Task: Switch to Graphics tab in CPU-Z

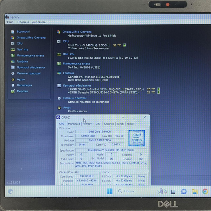Action: tap(109, 124)
